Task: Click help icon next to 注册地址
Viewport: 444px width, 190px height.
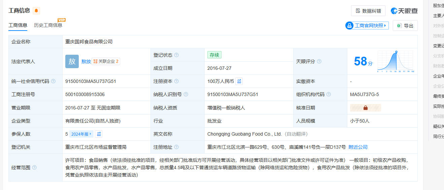Action: point(176,147)
